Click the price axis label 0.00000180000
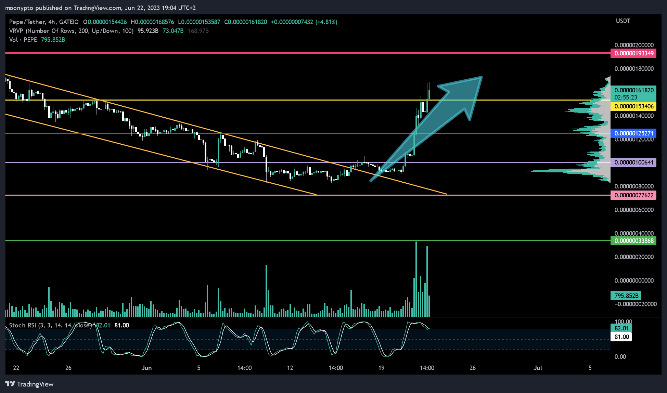The width and height of the screenshot is (667, 393). (634, 69)
